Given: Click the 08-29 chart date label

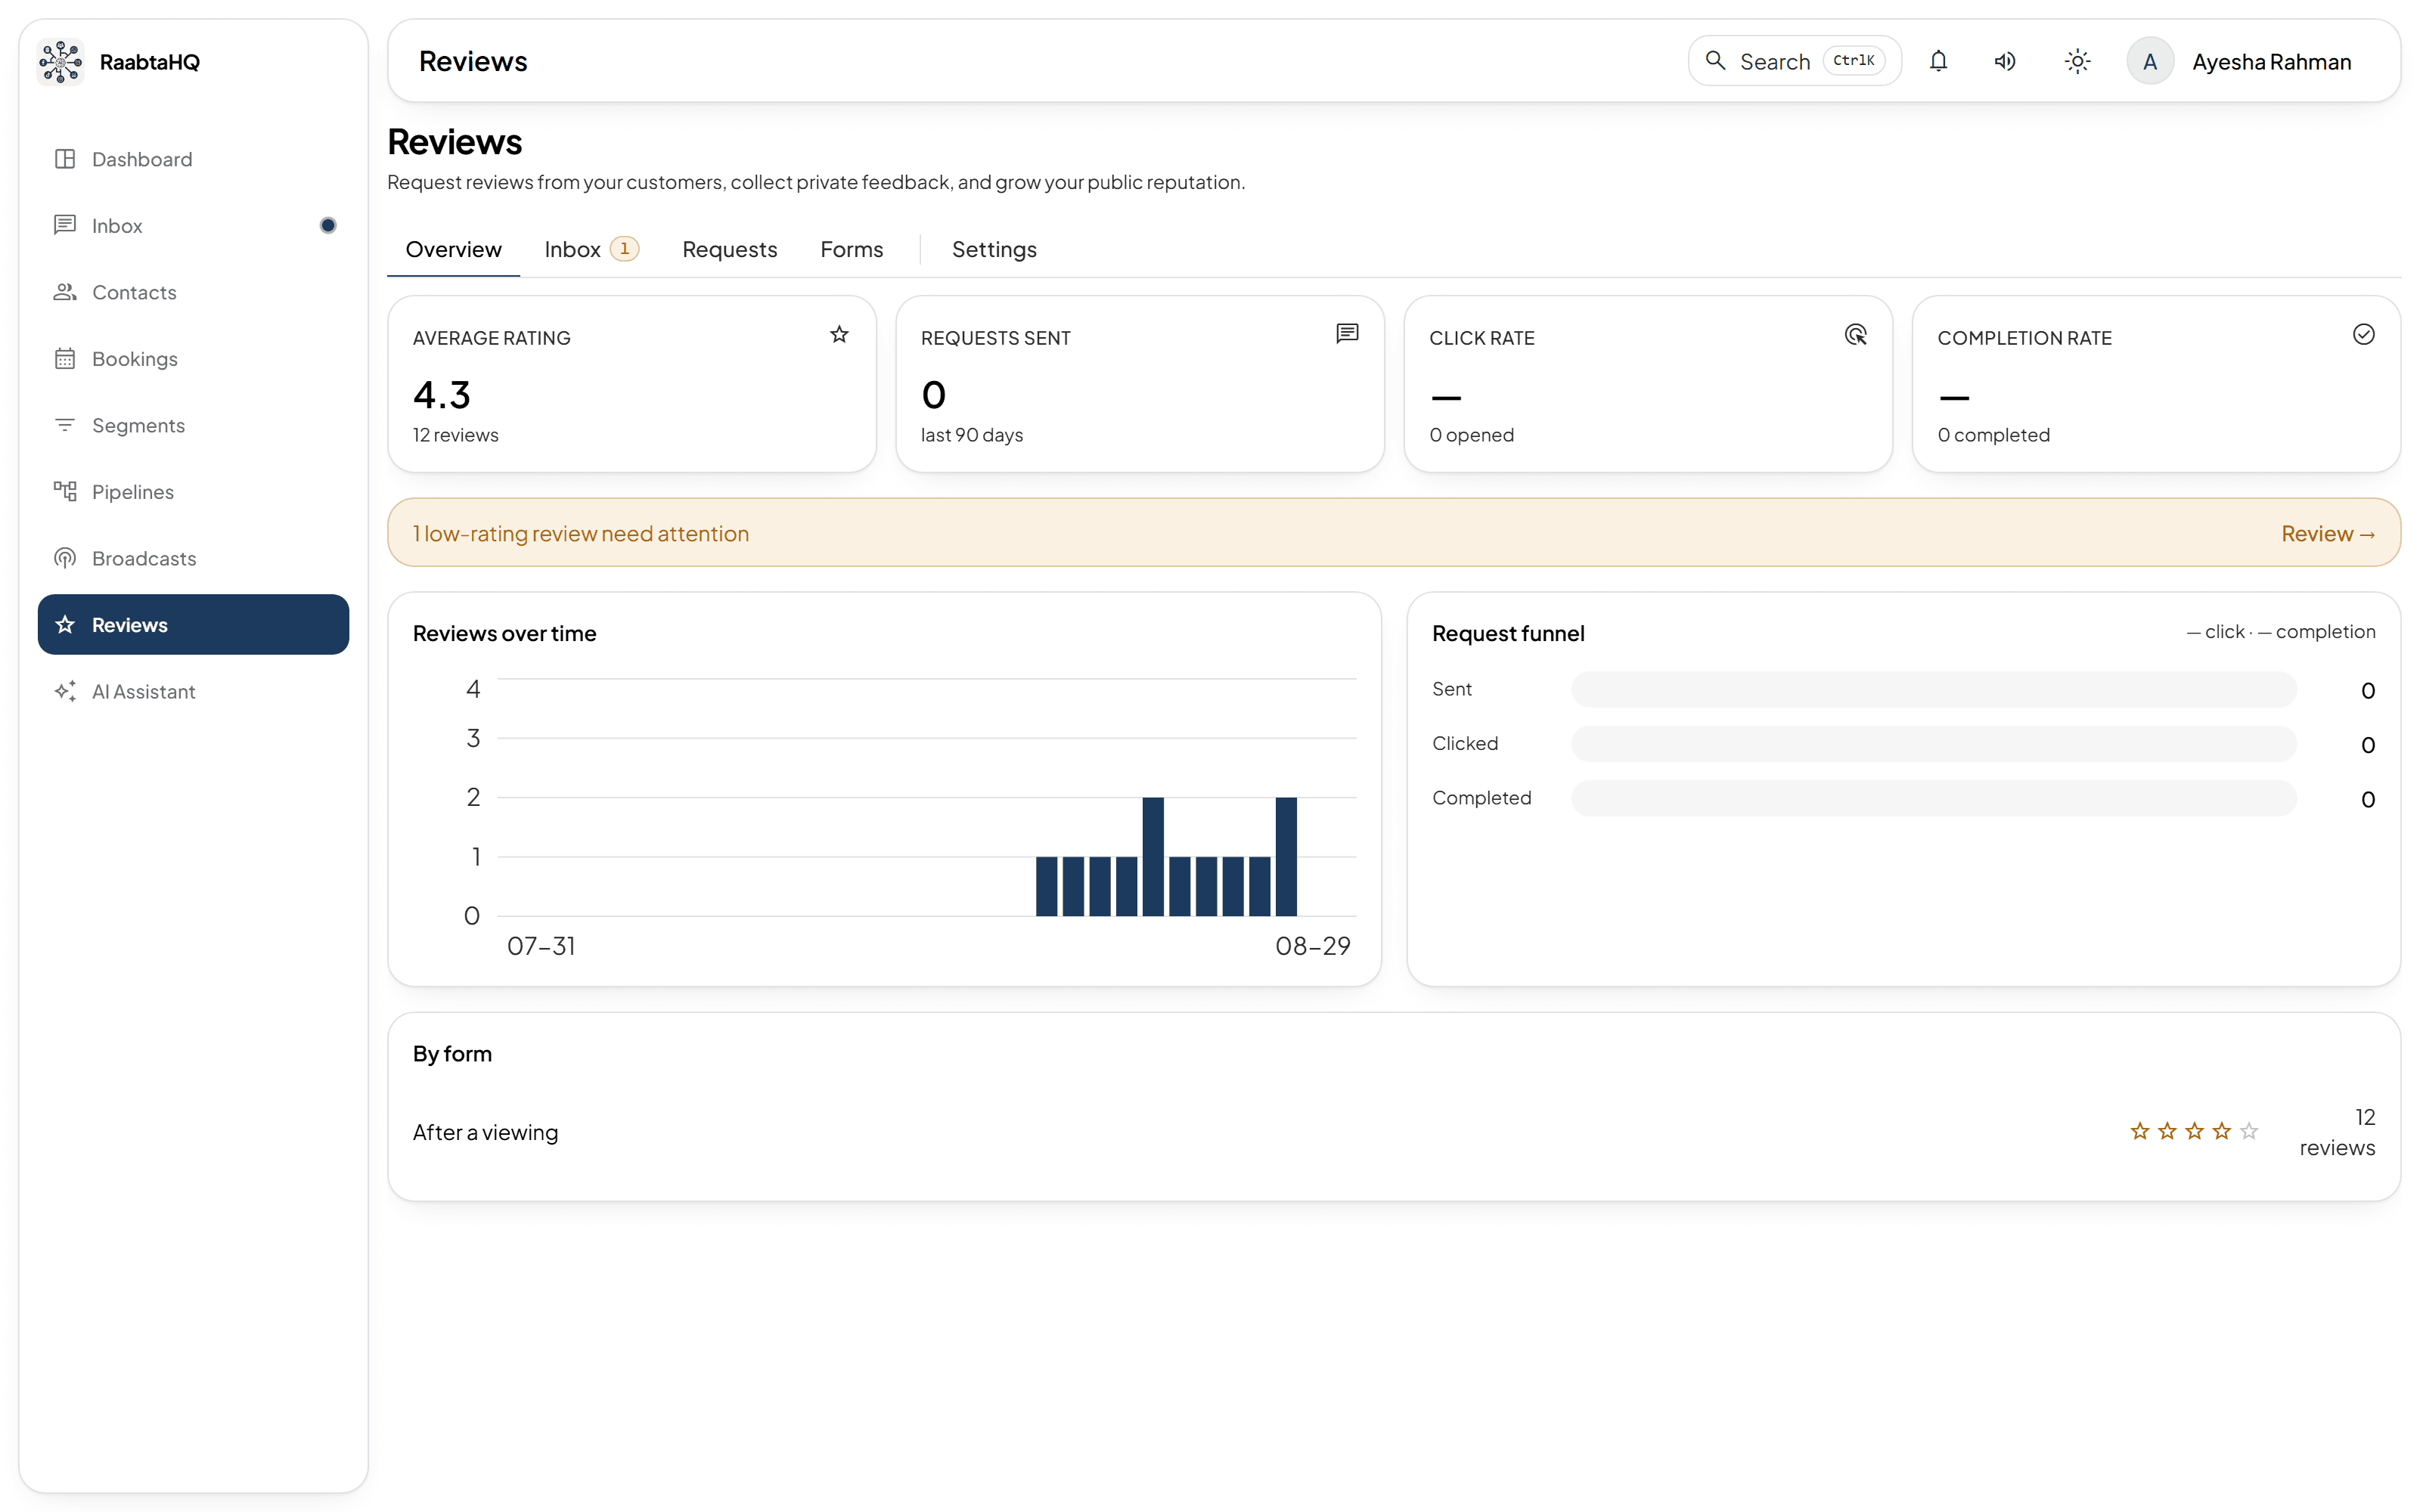Looking at the screenshot, I should click(x=1313, y=946).
